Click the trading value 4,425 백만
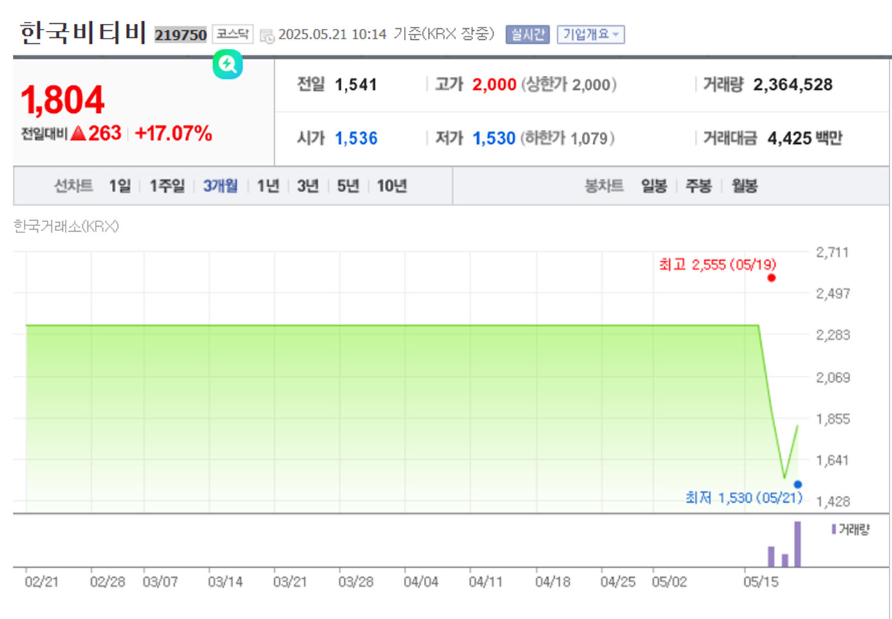 click(x=805, y=138)
